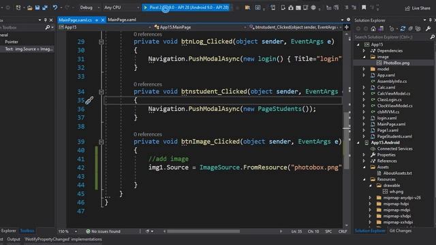436x245 pixels.
Task: Click the Solution Explorer Home icon
Action: coord(373,29)
